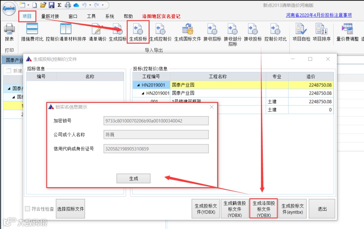364x229 pixels.
Task: Click the 公司或个人名称 input field
Action: tap(156, 134)
